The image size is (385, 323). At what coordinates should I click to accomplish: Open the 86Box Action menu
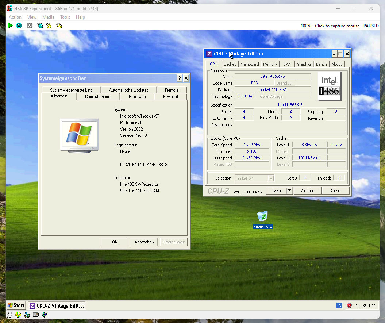click(15, 17)
